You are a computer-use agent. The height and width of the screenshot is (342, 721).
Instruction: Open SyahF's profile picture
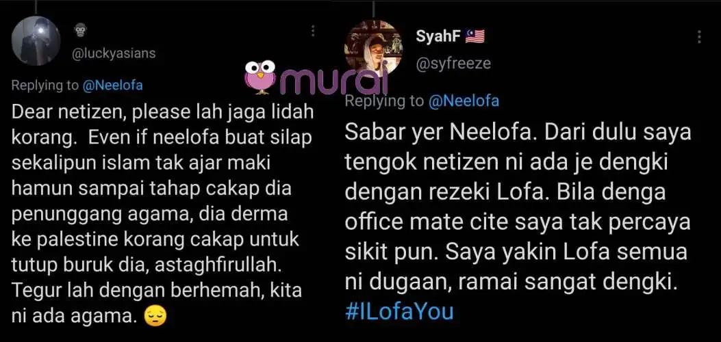pyautogui.click(x=373, y=48)
